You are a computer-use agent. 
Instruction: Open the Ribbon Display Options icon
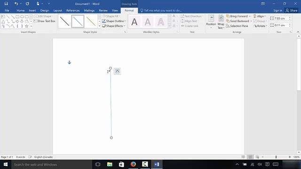pyautogui.click(x=263, y=4)
